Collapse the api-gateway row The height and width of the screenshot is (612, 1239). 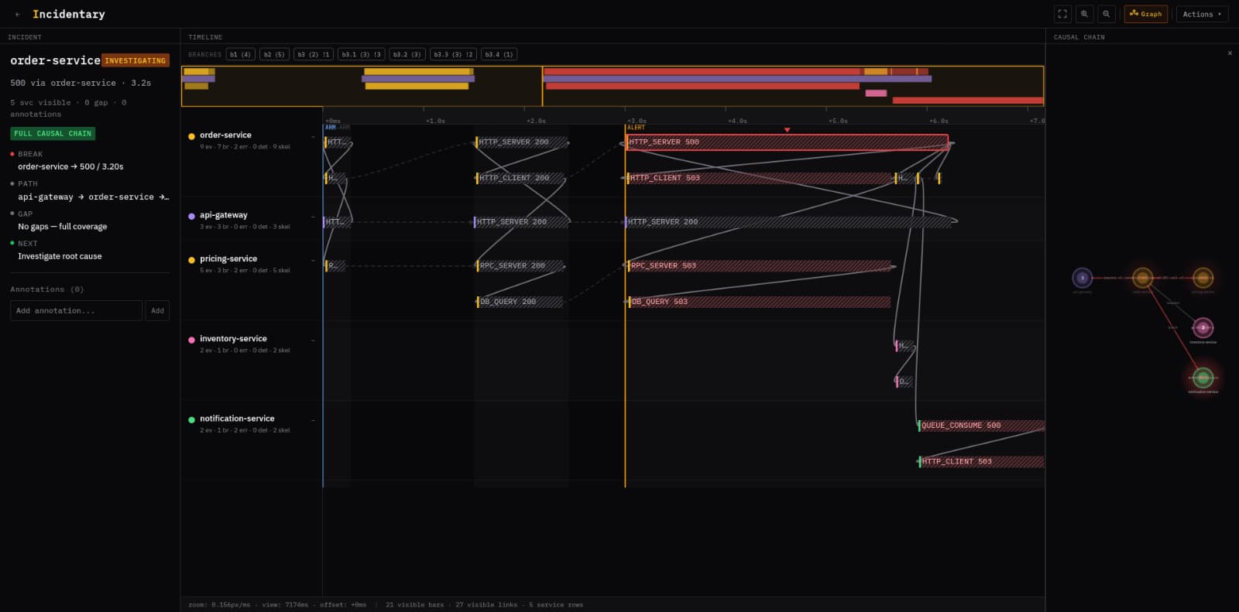pyautogui.click(x=313, y=217)
